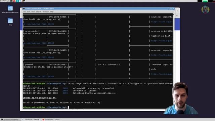
Task: Open avd.aquasec link in CVE-2023-45918 row
Action: click(162, 41)
